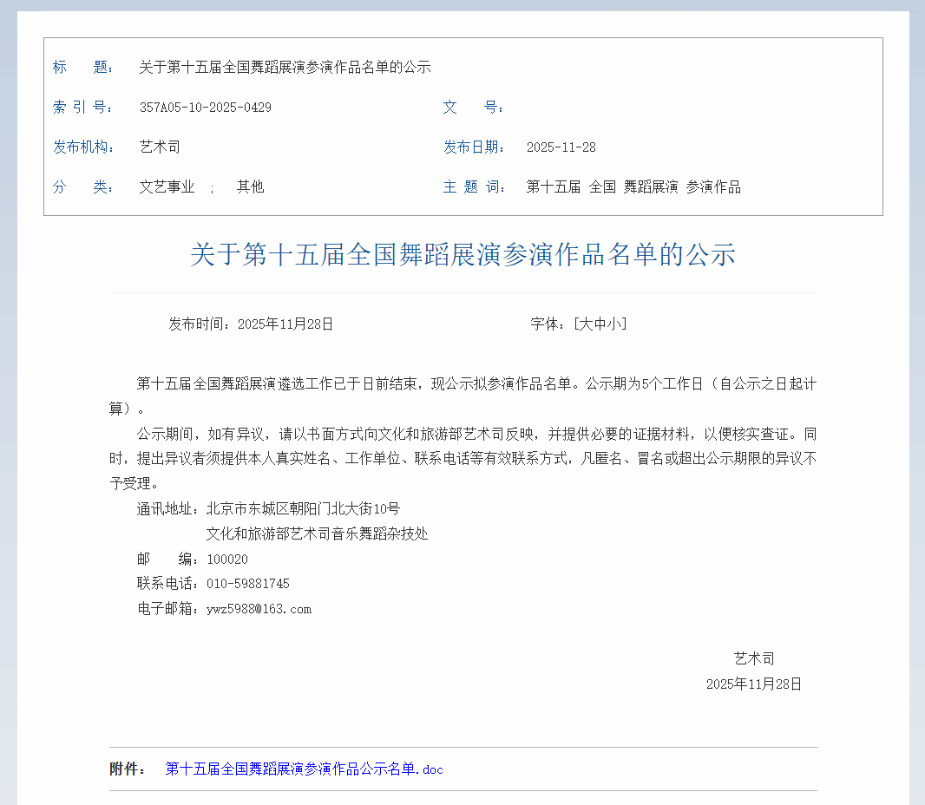Click the 2025-11-28 publication date value
The image size is (925, 805).
pyautogui.click(x=561, y=147)
